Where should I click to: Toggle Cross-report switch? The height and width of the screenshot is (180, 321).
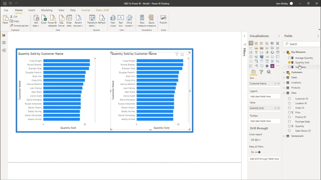(258, 140)
